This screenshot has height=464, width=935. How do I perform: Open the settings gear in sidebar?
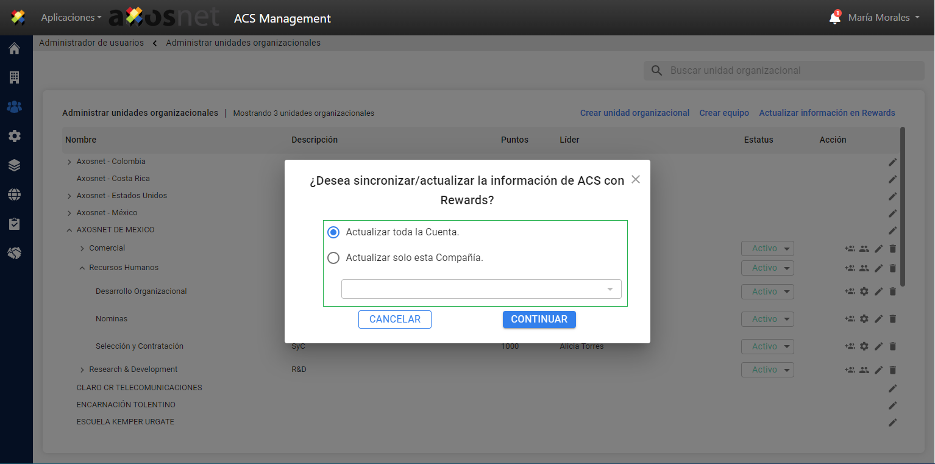coord(14,136)
